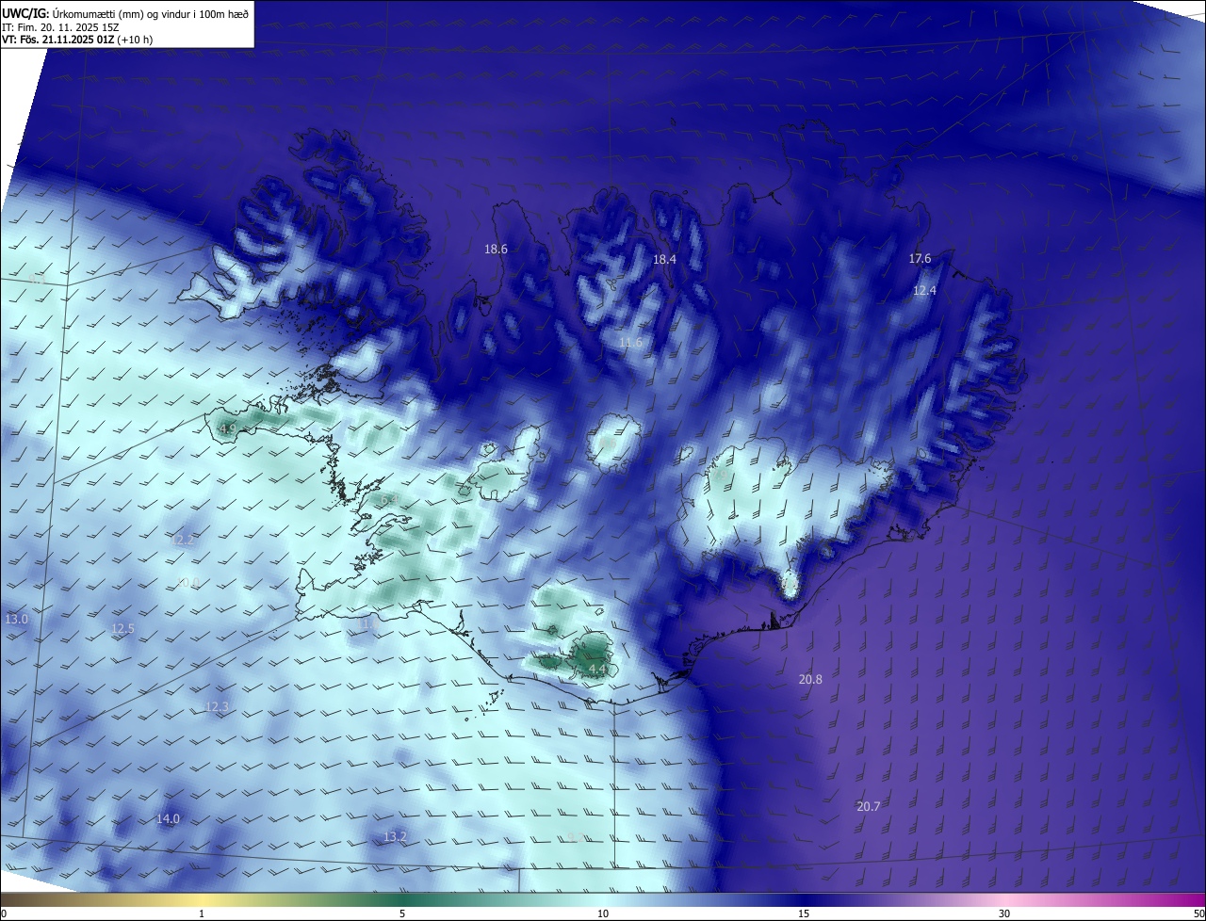Click the 17.6 value label
Viewport: 1206px width, 921px height.
(920, 259)
